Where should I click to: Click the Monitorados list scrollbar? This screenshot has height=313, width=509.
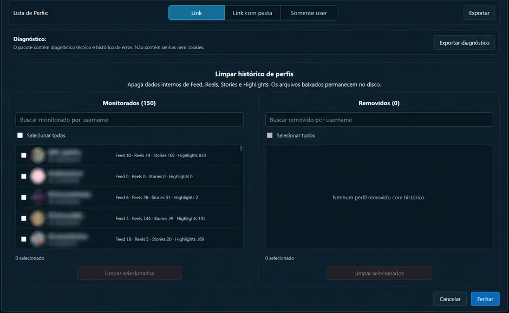click(x=241, y=149)
